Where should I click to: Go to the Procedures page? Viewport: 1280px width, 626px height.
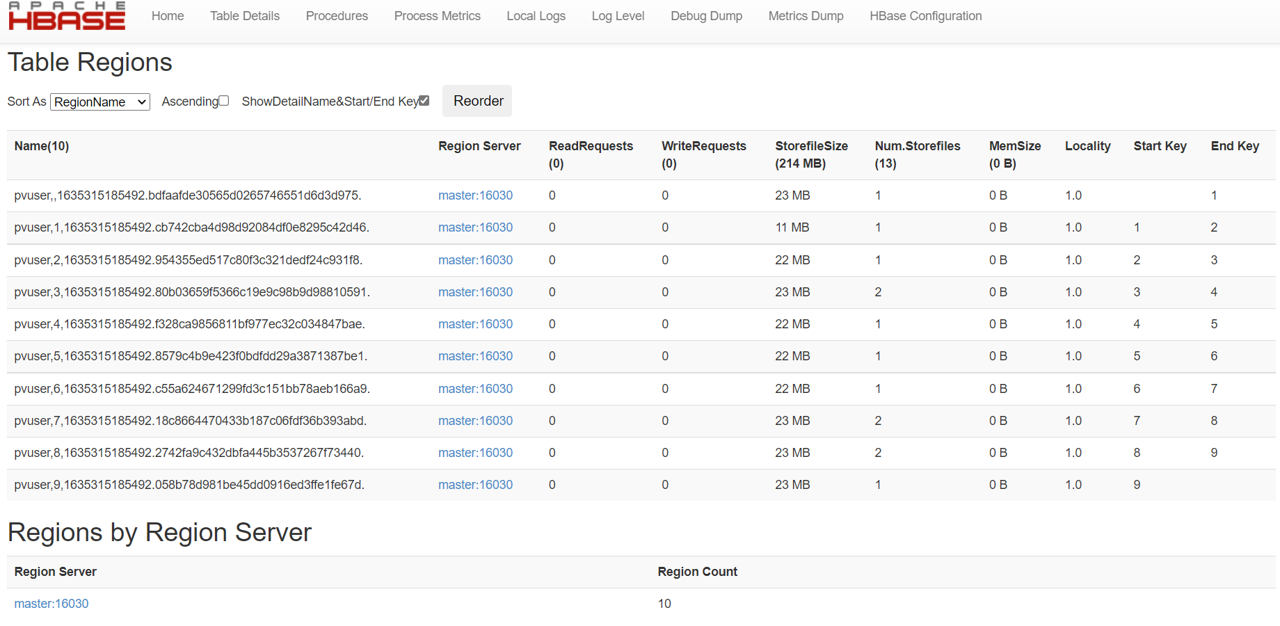point(337,16)
